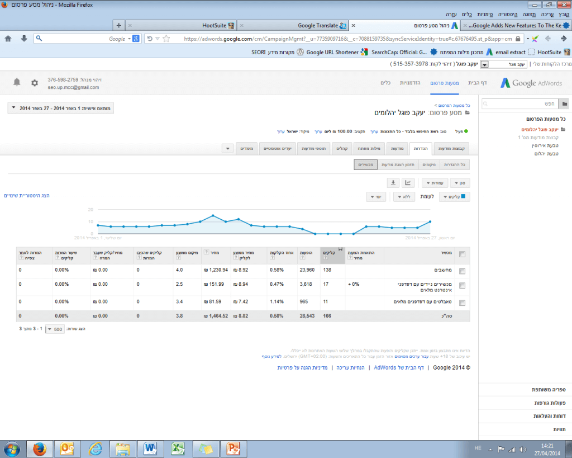572x458 pixels.
Task: Expand the עמודות columns dropdown
Action: point(434,183)
